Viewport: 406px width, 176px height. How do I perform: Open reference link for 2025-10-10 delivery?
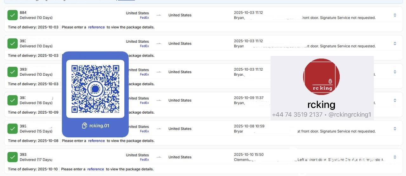pyautogui.click(x=95, y=169)
